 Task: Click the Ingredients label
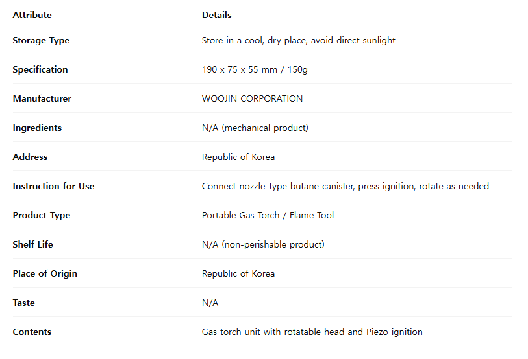point(37,128)
